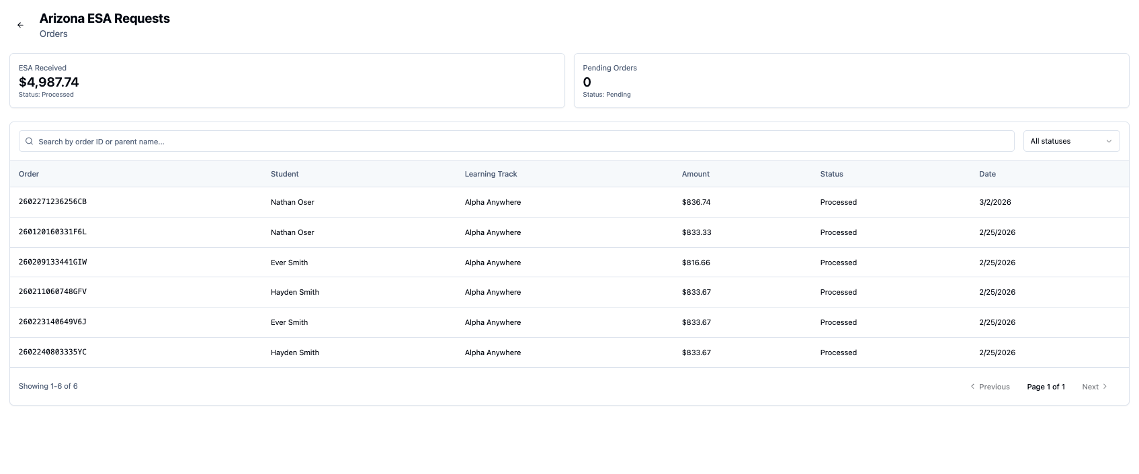Viewport: 1139px width, 474px height.
Task: Expand the status filter chevron
Action: click(x=1108, y=141)
